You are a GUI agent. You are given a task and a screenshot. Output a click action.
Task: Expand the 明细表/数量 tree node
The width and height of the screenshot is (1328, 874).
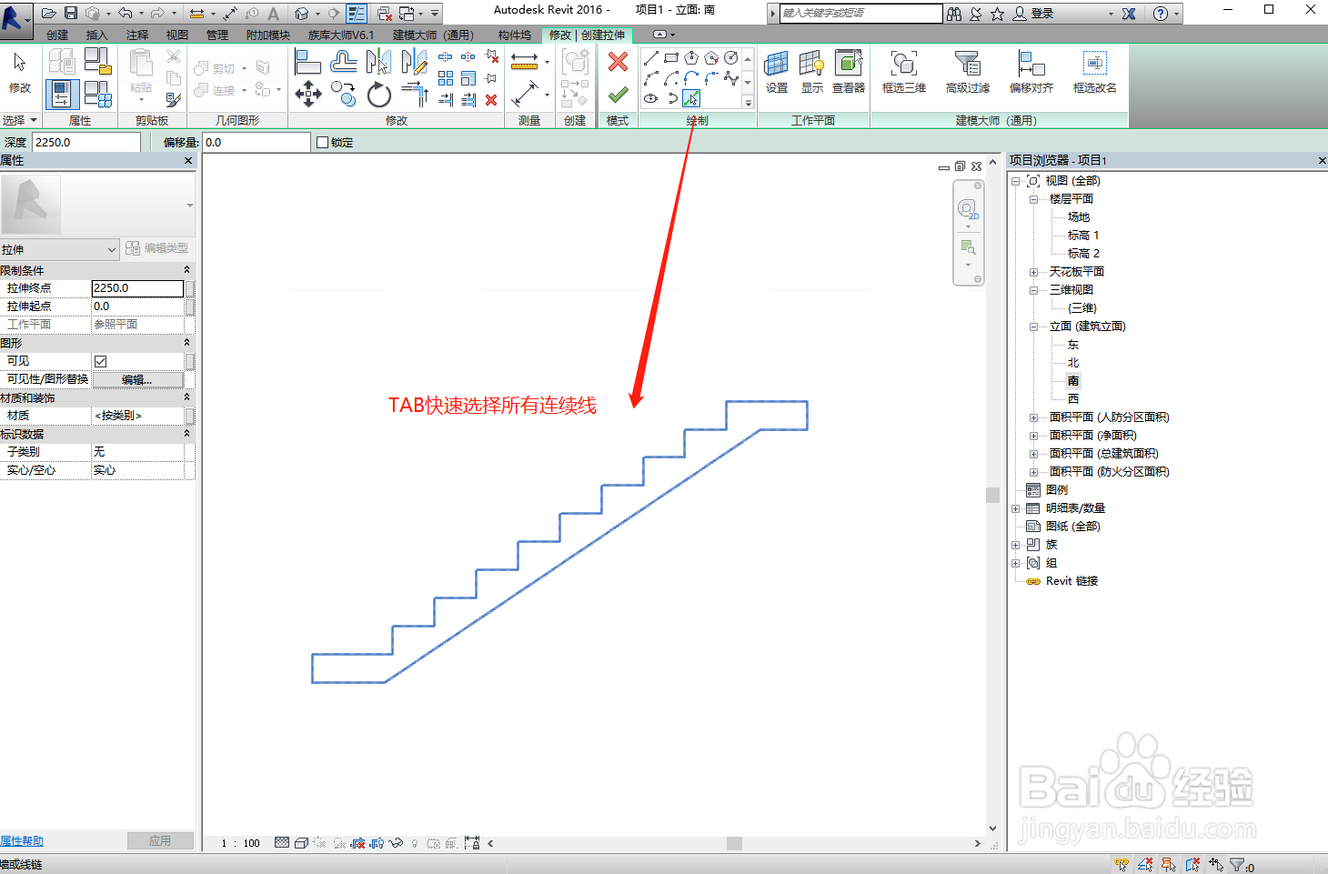[x=1015, y=508]
